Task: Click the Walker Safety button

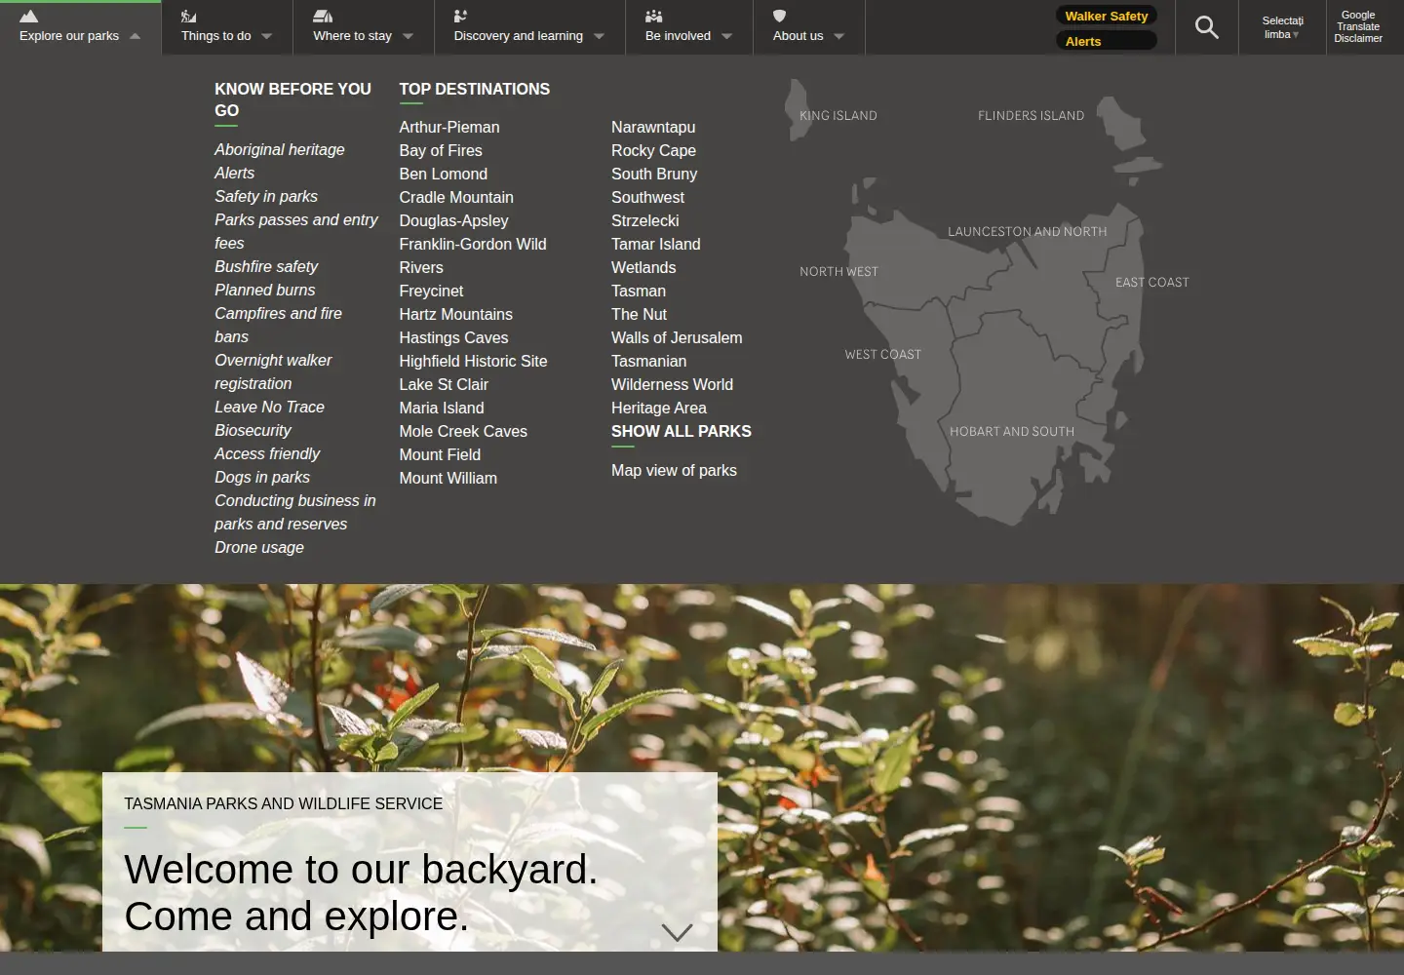Action: pyautogui.click(x=1107, y=16)
